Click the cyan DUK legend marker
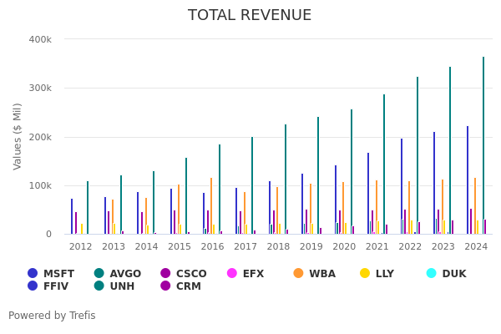Screen dimensions: 501x334 pyautogui.click(x=432, y=274)
